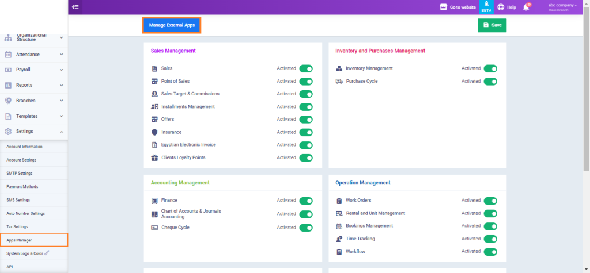Click Rental and Unit Management icon

(x=339, y=213)
